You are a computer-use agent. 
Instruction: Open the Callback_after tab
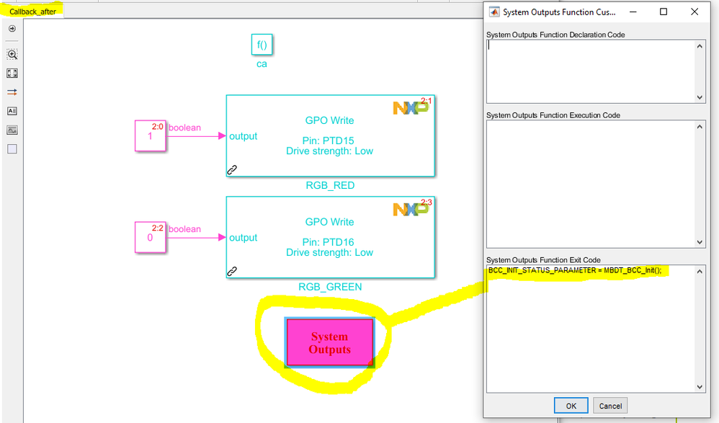[x=32, y=12]
